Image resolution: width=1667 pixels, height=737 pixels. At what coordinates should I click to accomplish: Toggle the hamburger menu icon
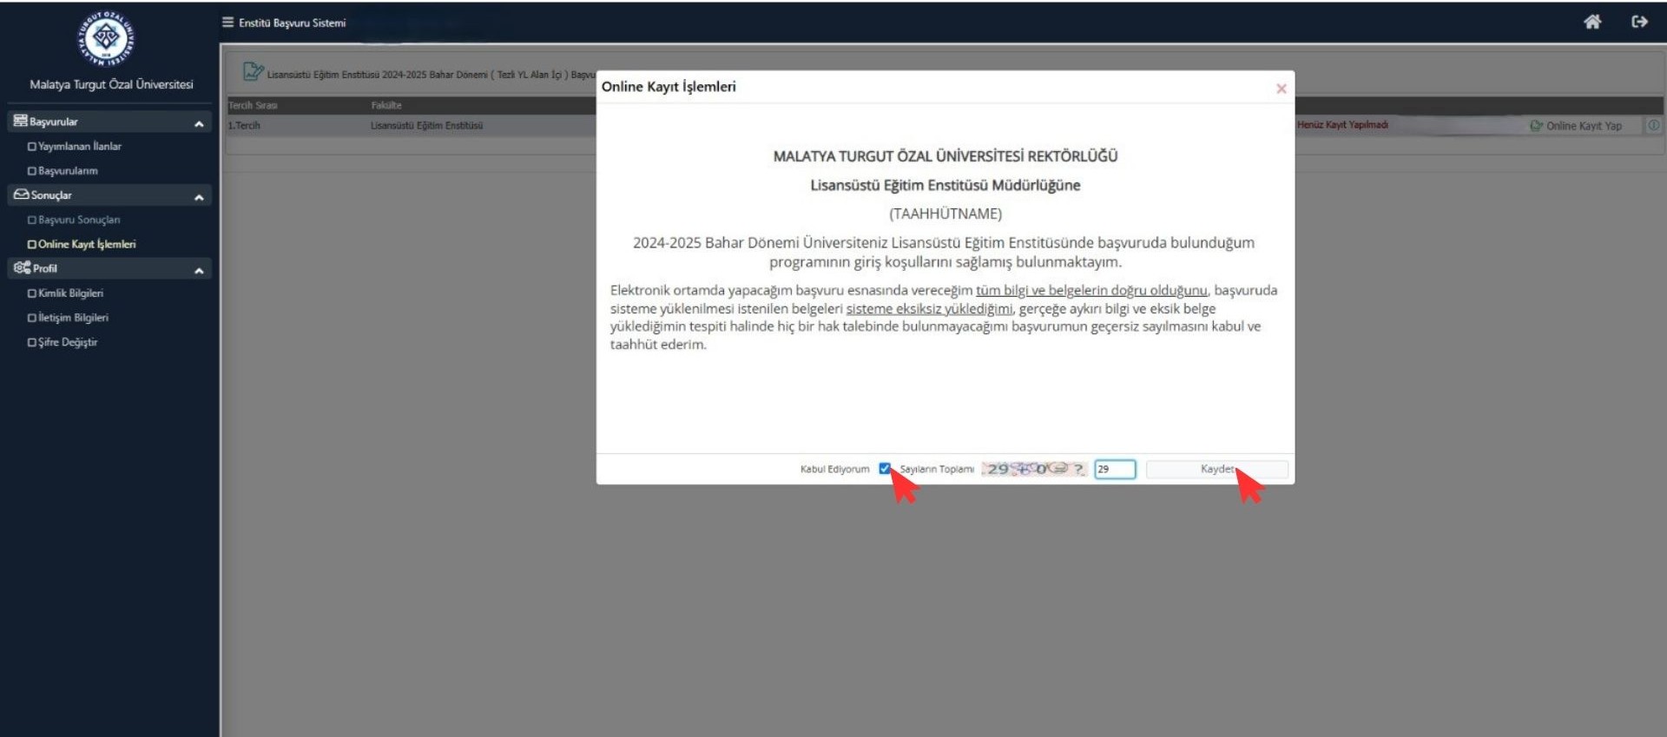[227, 23]
